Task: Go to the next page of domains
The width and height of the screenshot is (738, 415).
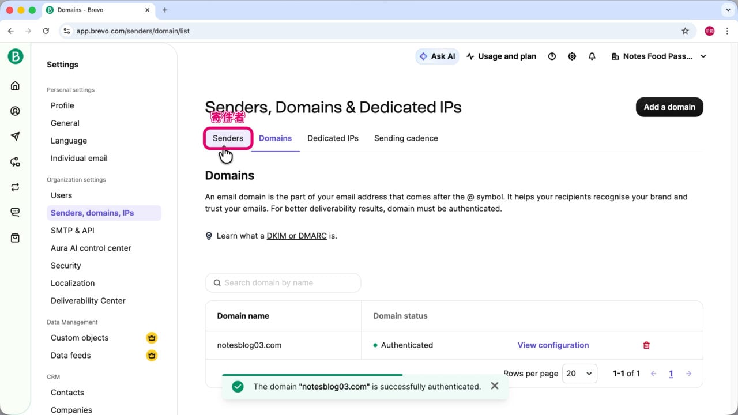Action: tap(688, 373)
